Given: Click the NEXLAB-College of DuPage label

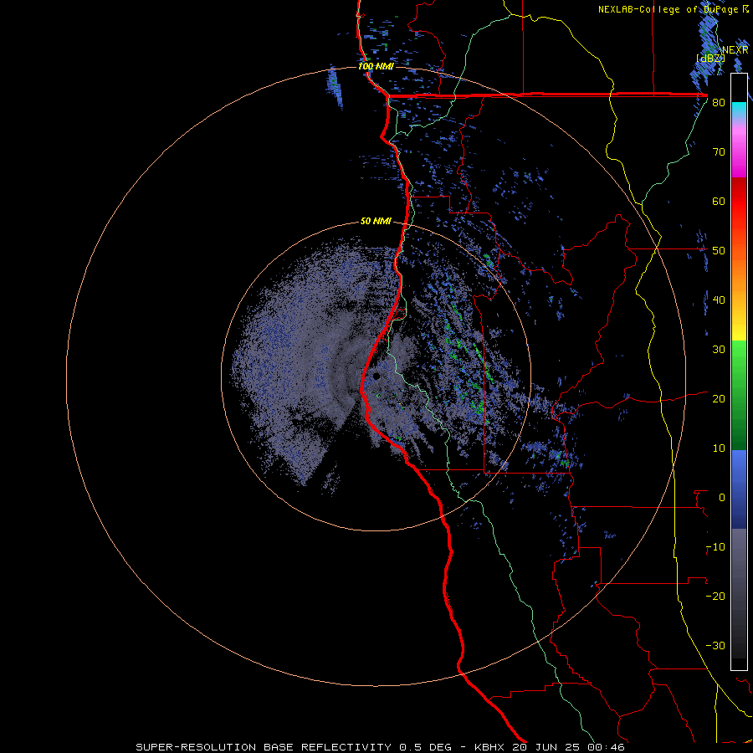Looking at the screenshot, I should point(669,9).
